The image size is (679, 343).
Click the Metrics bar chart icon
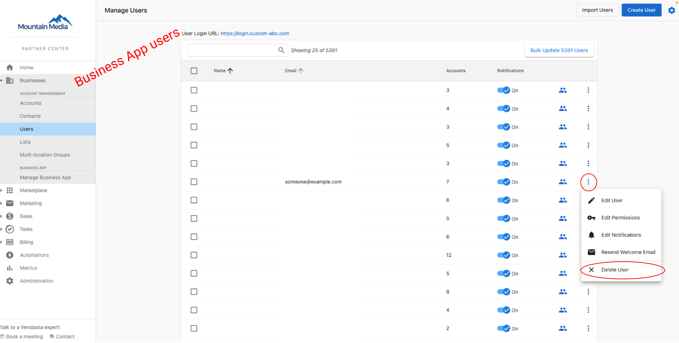coord(10,268)
